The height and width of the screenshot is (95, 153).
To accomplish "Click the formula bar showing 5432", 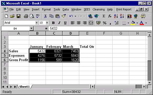I will click(100, 29).
